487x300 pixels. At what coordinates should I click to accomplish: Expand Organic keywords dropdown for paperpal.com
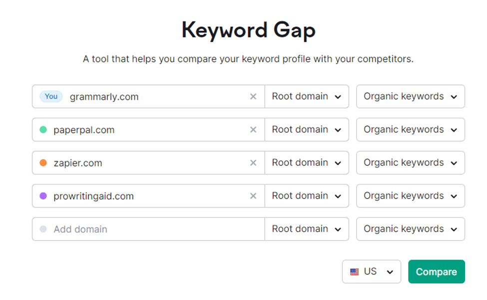tap(410, 130)
